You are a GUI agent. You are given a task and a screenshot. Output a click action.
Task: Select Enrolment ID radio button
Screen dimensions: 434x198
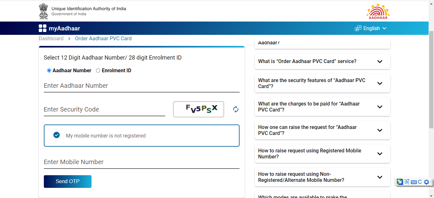click(x=98, y=71)
